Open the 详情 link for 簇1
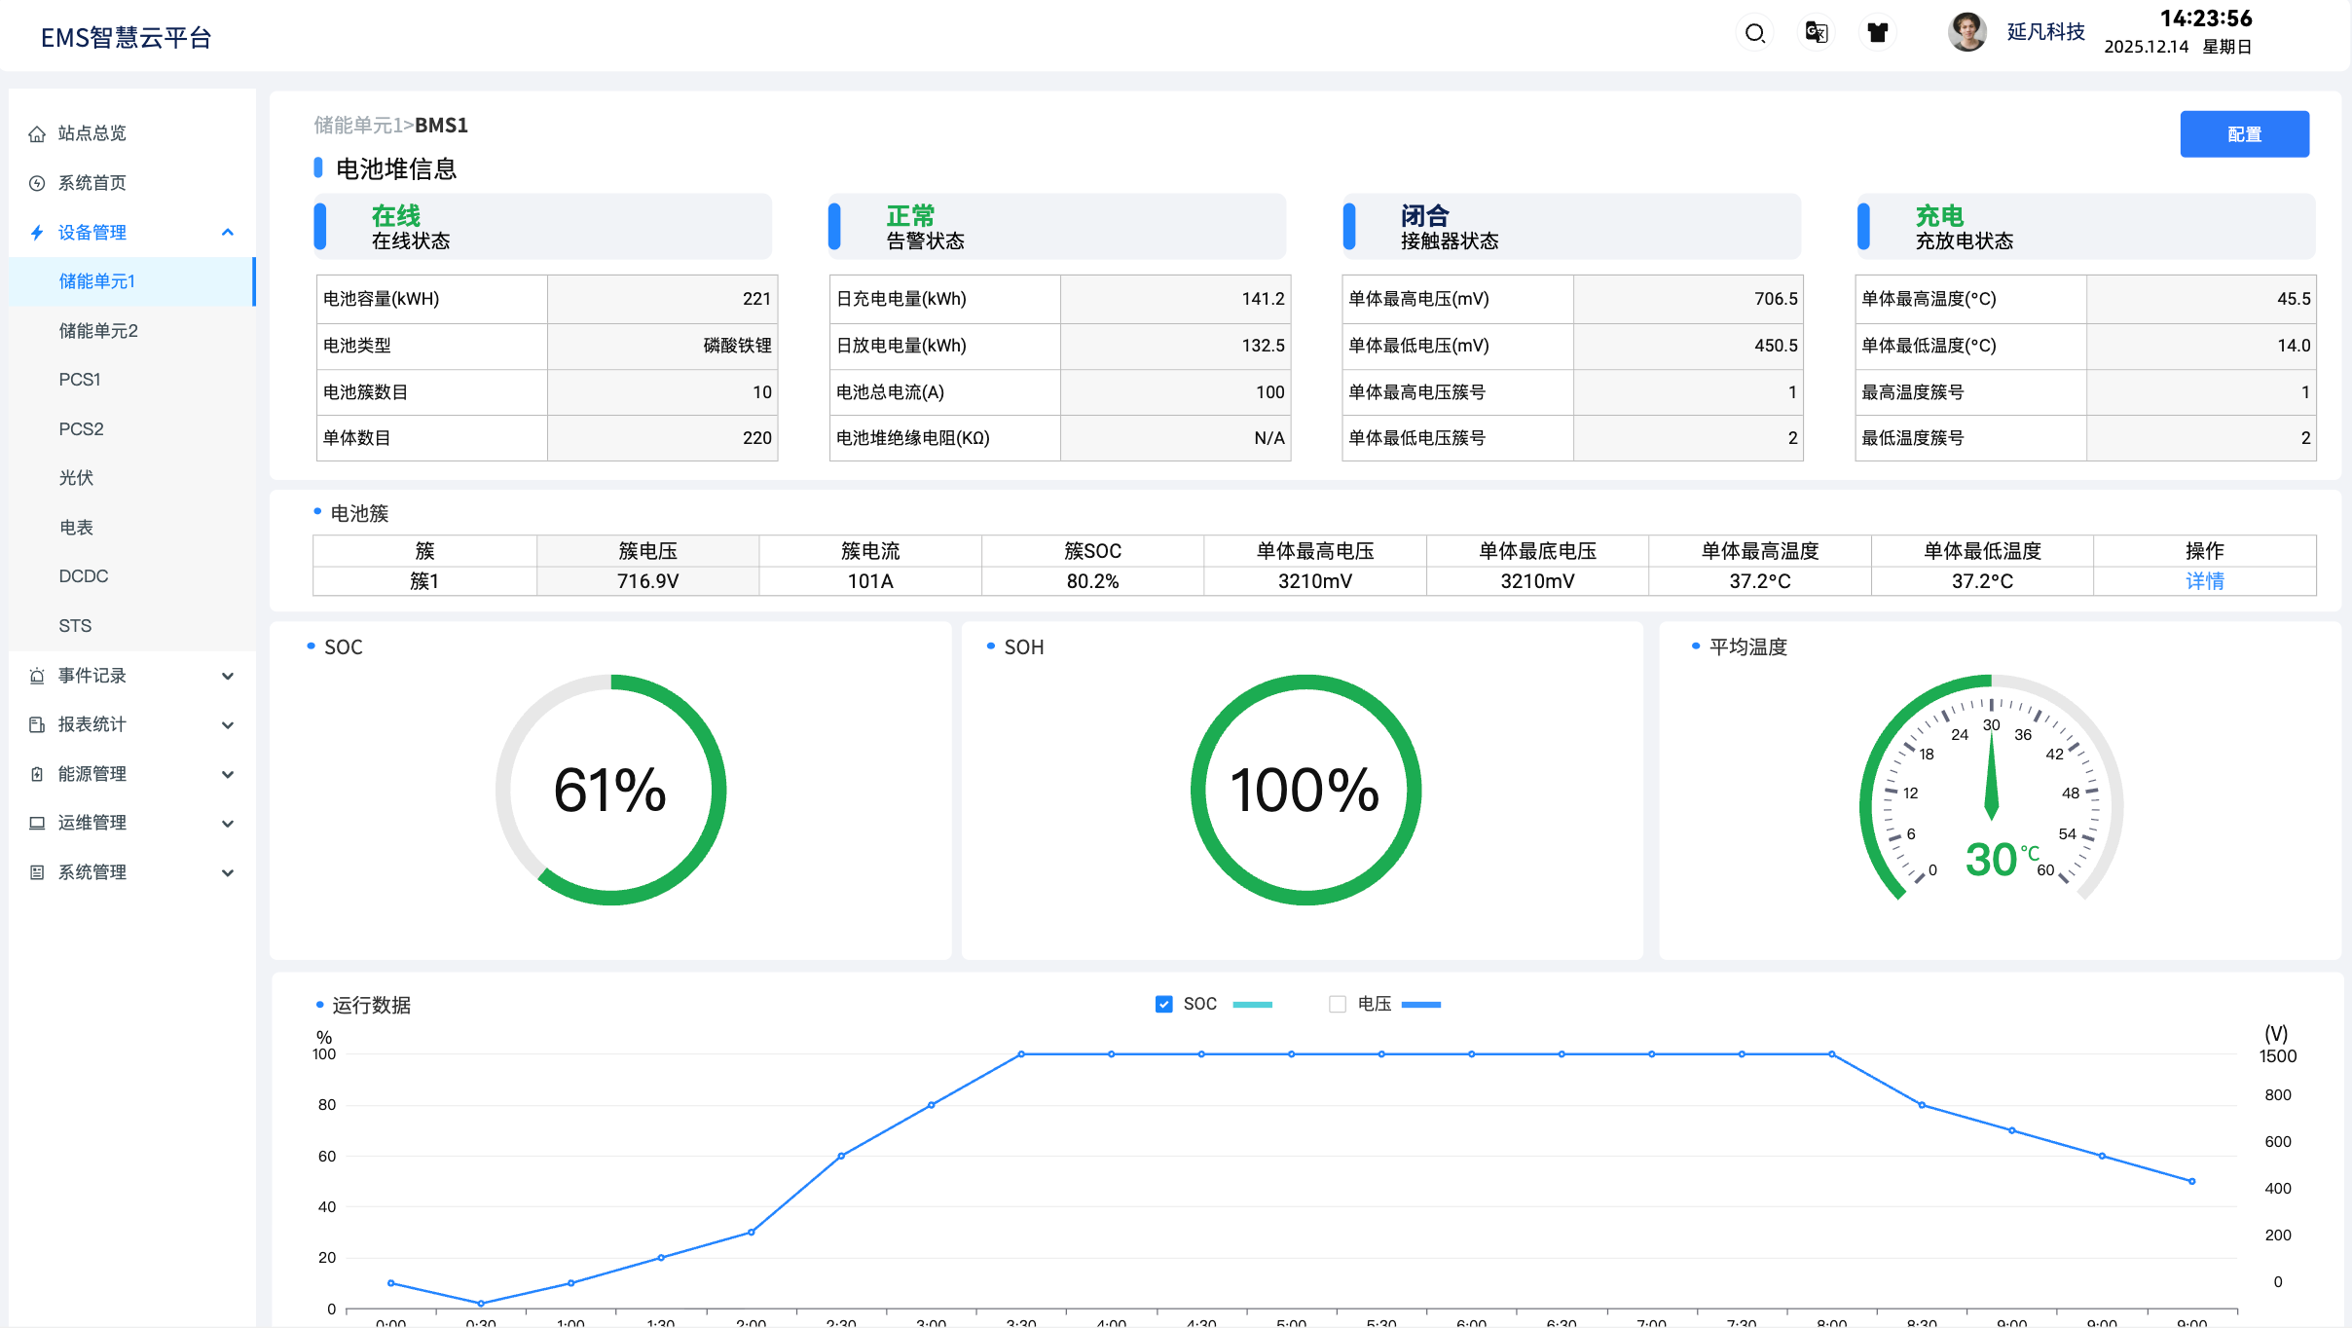The height and width of the screenshot is (1328, 2352). point(2204,581)
